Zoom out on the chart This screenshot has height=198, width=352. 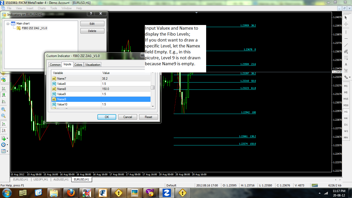[x=4, y=116]
